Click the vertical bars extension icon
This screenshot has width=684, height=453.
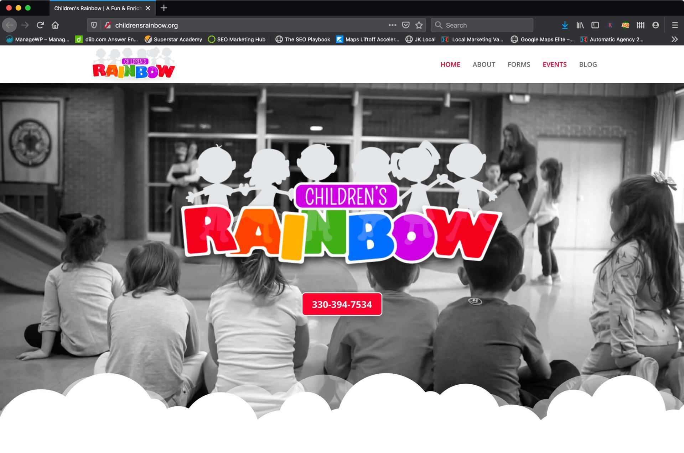tap(641, 25)
